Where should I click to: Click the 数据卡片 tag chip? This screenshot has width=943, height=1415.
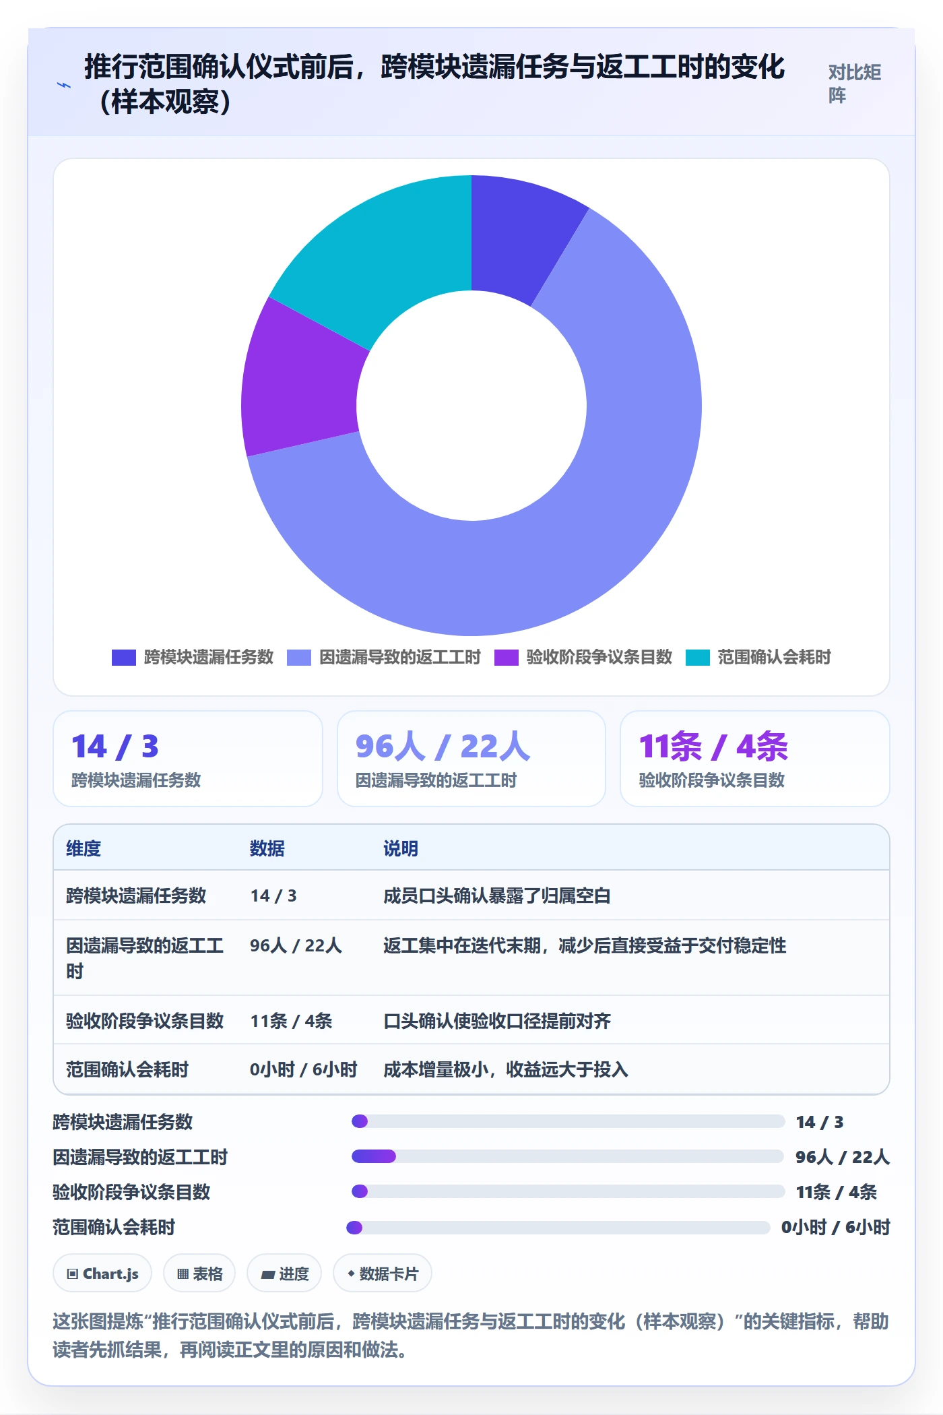(x=383, y=1273)
